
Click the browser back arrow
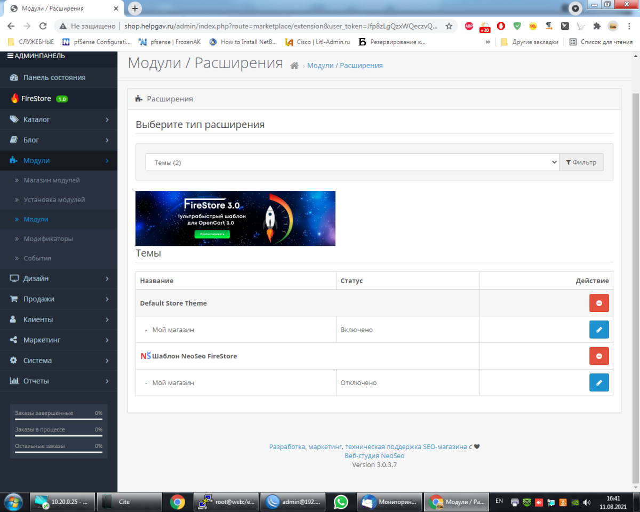click(11, 26)
